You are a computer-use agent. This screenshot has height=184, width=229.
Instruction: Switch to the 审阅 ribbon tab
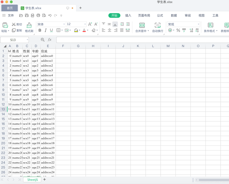(x=188, y=15)
